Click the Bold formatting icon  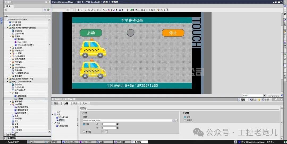tap(78, 10)
